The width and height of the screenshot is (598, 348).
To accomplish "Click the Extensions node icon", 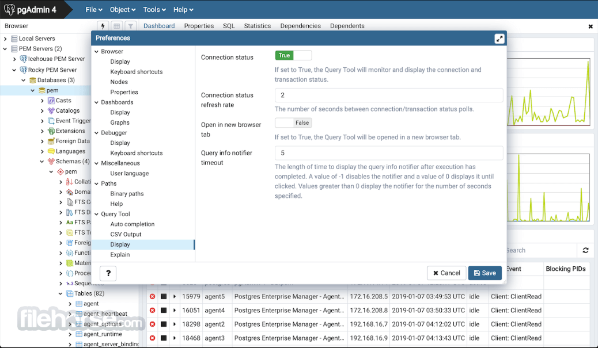I will (x=51, y=131).
